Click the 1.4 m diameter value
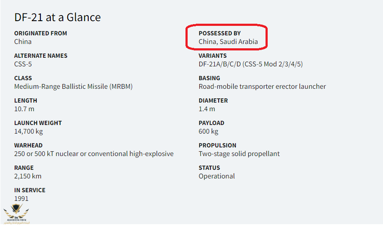 click(207, 109)
